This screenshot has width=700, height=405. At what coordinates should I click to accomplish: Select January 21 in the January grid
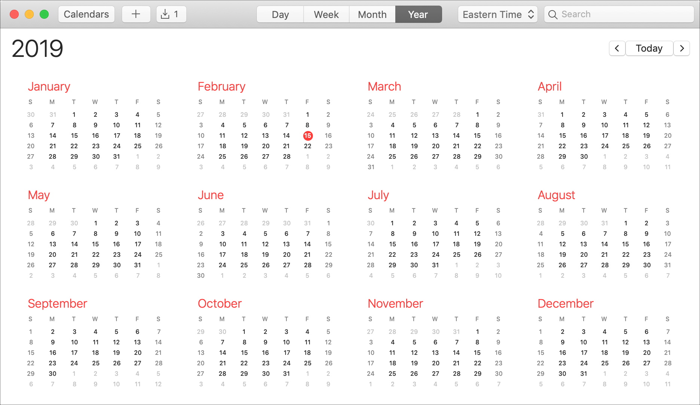pos(53,146)
